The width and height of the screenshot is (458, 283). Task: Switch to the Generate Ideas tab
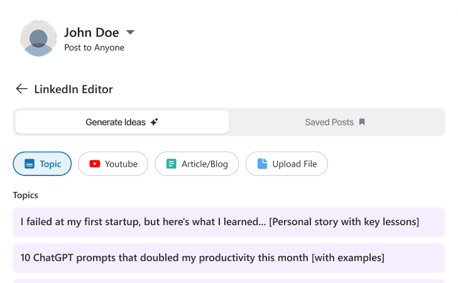(x=122, y=122)
